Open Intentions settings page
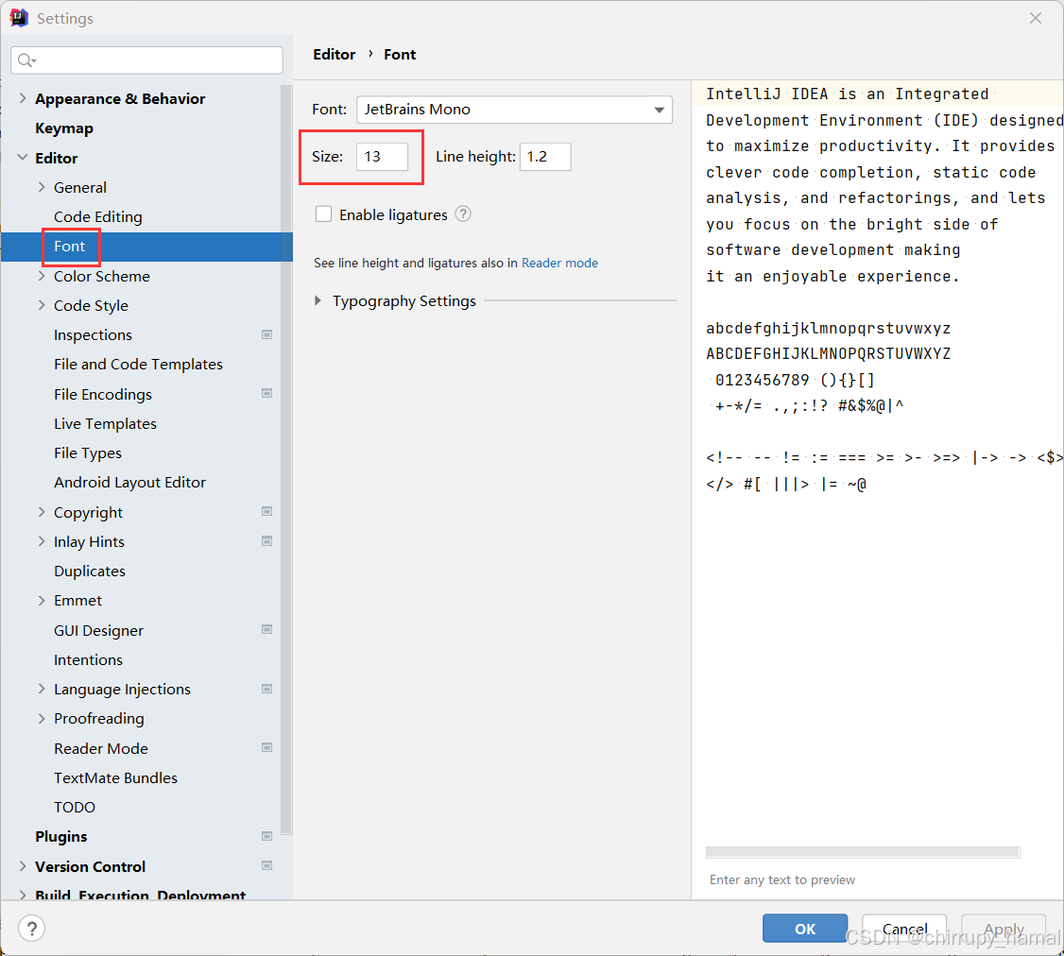This screenshot has width=1064, height=956. [x=88, y=659]
